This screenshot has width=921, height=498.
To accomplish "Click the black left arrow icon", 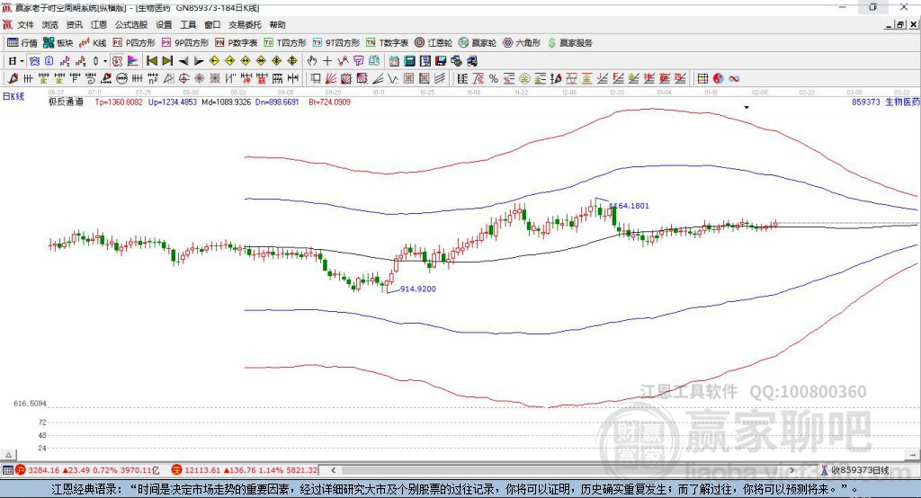I will click(183, 61).
